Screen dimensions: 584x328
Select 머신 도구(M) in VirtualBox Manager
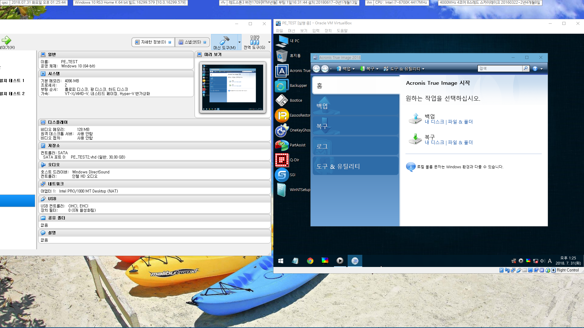tap(224, 42)
